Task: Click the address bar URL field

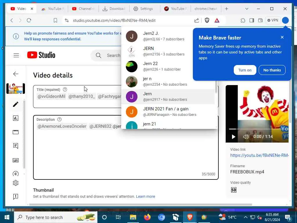Action: point(114,20)
